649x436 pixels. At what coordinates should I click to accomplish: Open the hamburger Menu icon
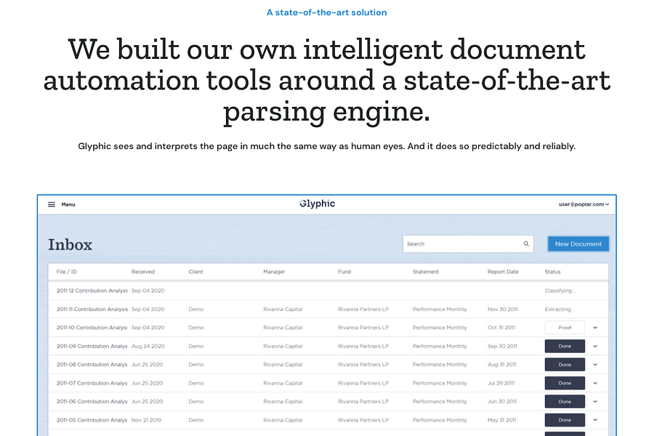pos(52,204)
